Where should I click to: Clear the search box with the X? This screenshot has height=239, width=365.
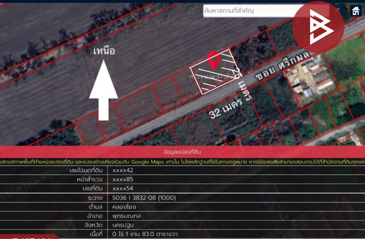coord(338,11)
